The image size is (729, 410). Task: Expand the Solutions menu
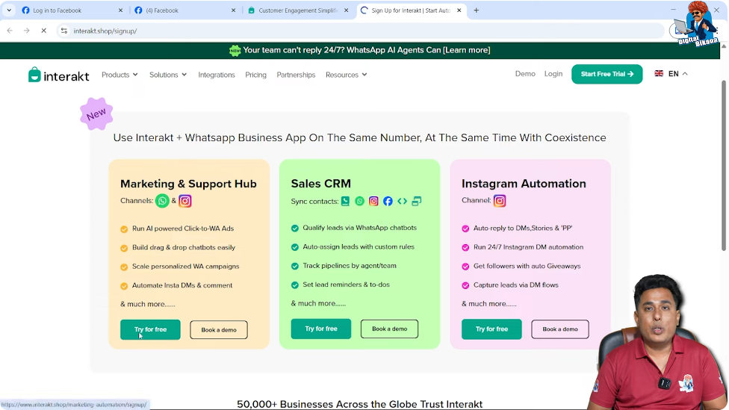coord(168,75)
